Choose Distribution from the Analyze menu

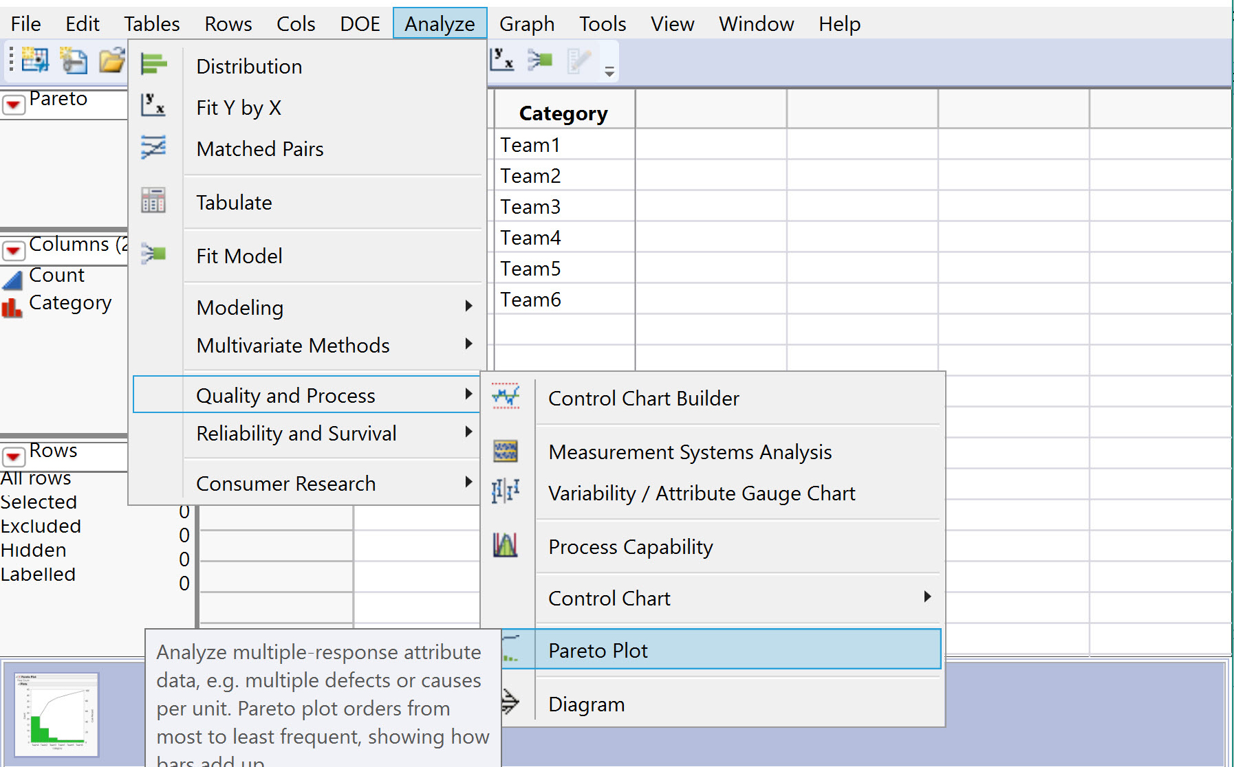click(249, 67)
